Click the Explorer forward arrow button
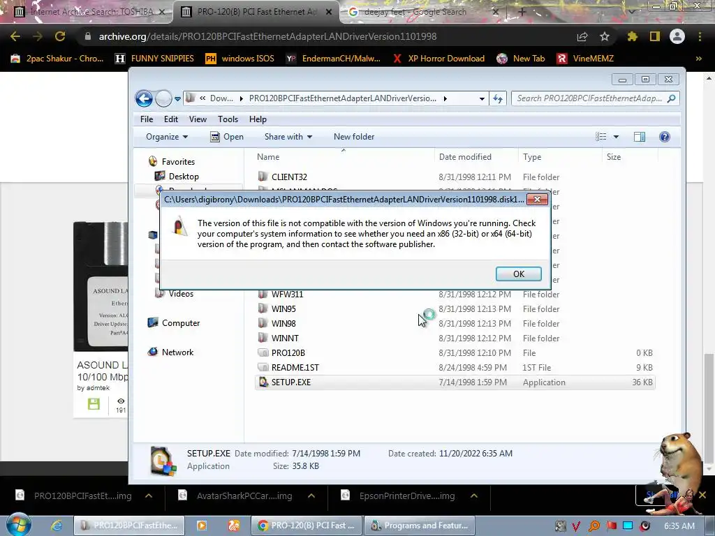This screenshot has width=715, height=536. click(163, 98)
